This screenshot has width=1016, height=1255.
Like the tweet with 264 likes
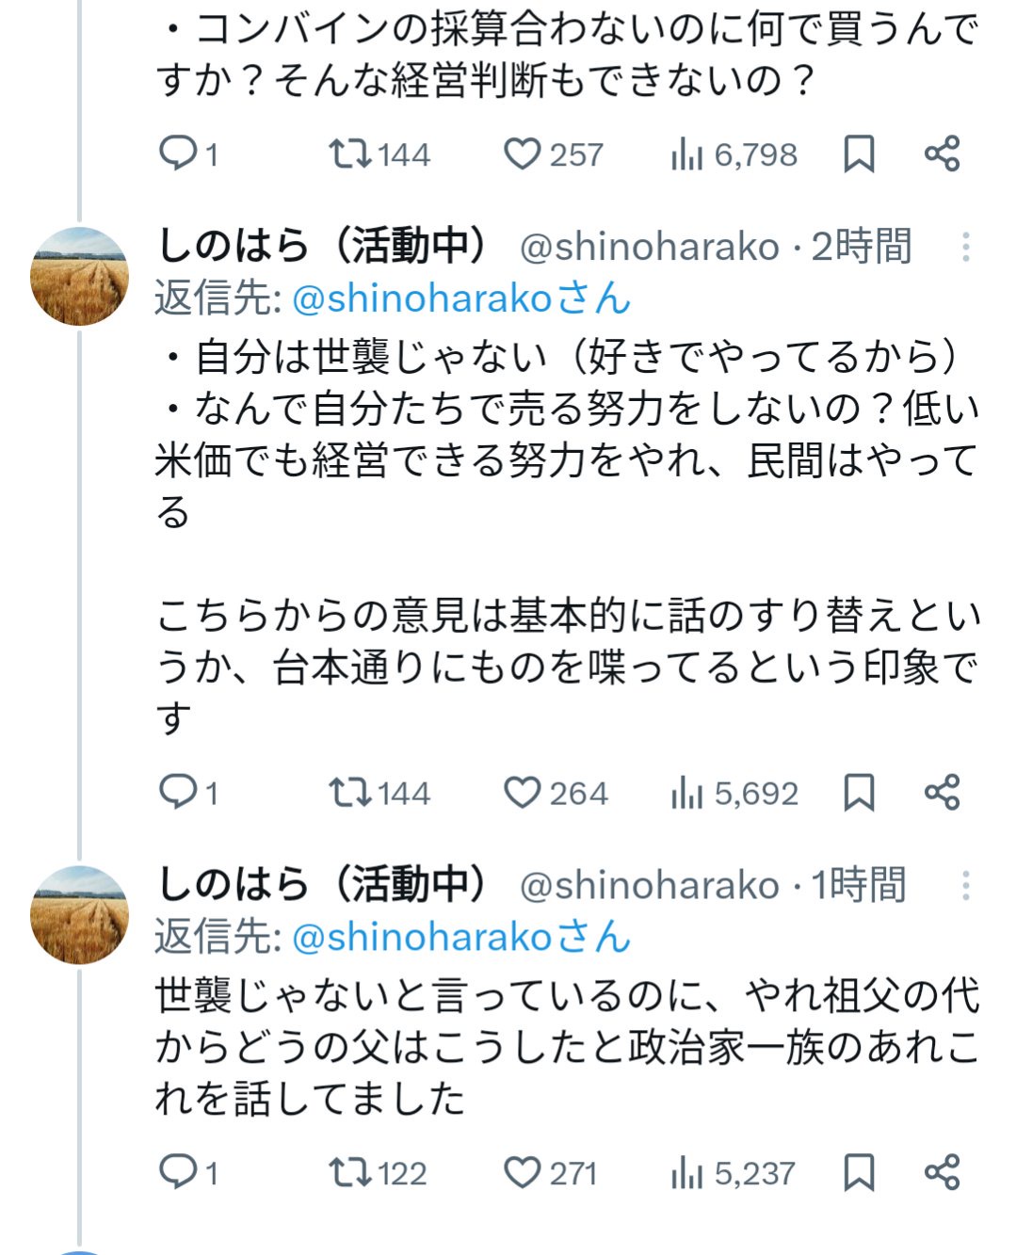point(523,793)
